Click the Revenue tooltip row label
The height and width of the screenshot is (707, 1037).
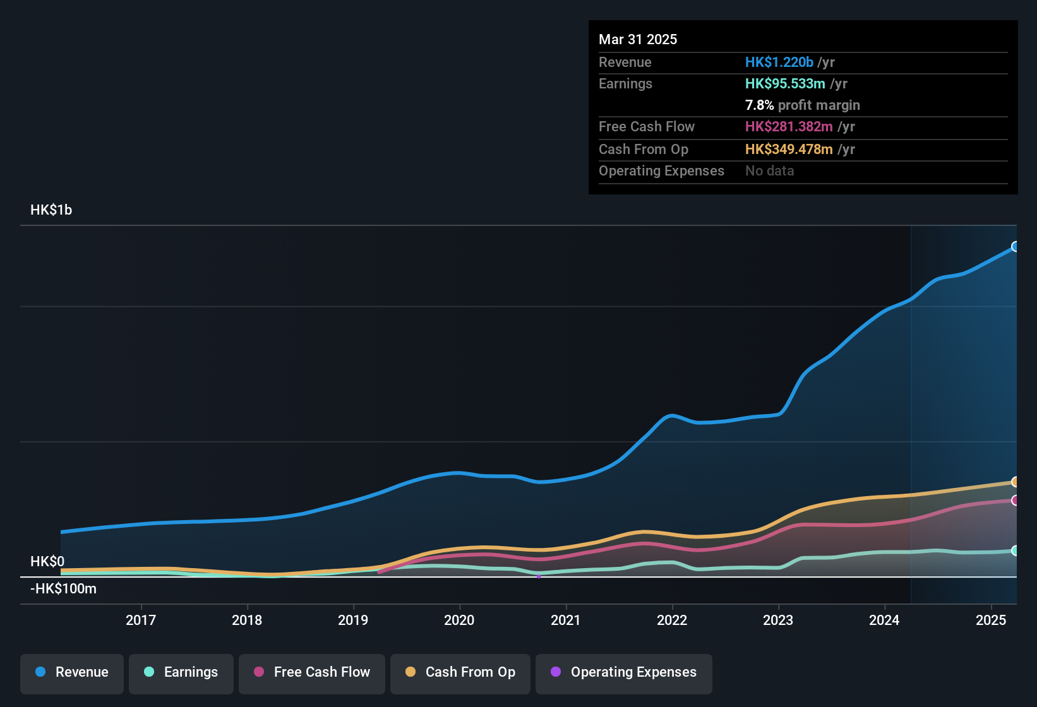pos(625,62)
